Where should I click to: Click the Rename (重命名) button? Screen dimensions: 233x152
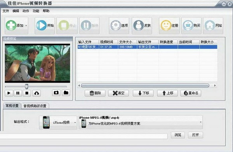click(191, 93)
